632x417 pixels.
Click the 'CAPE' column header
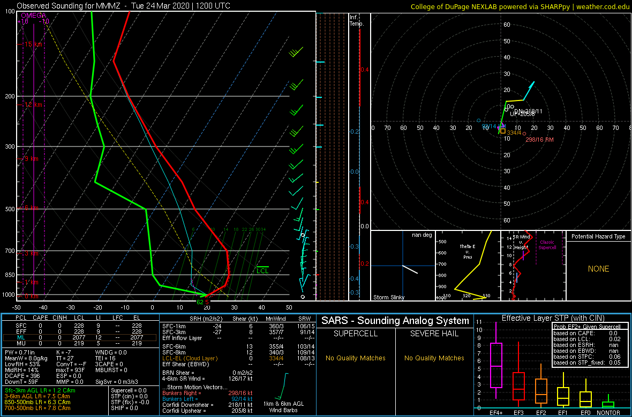(40, 318)
